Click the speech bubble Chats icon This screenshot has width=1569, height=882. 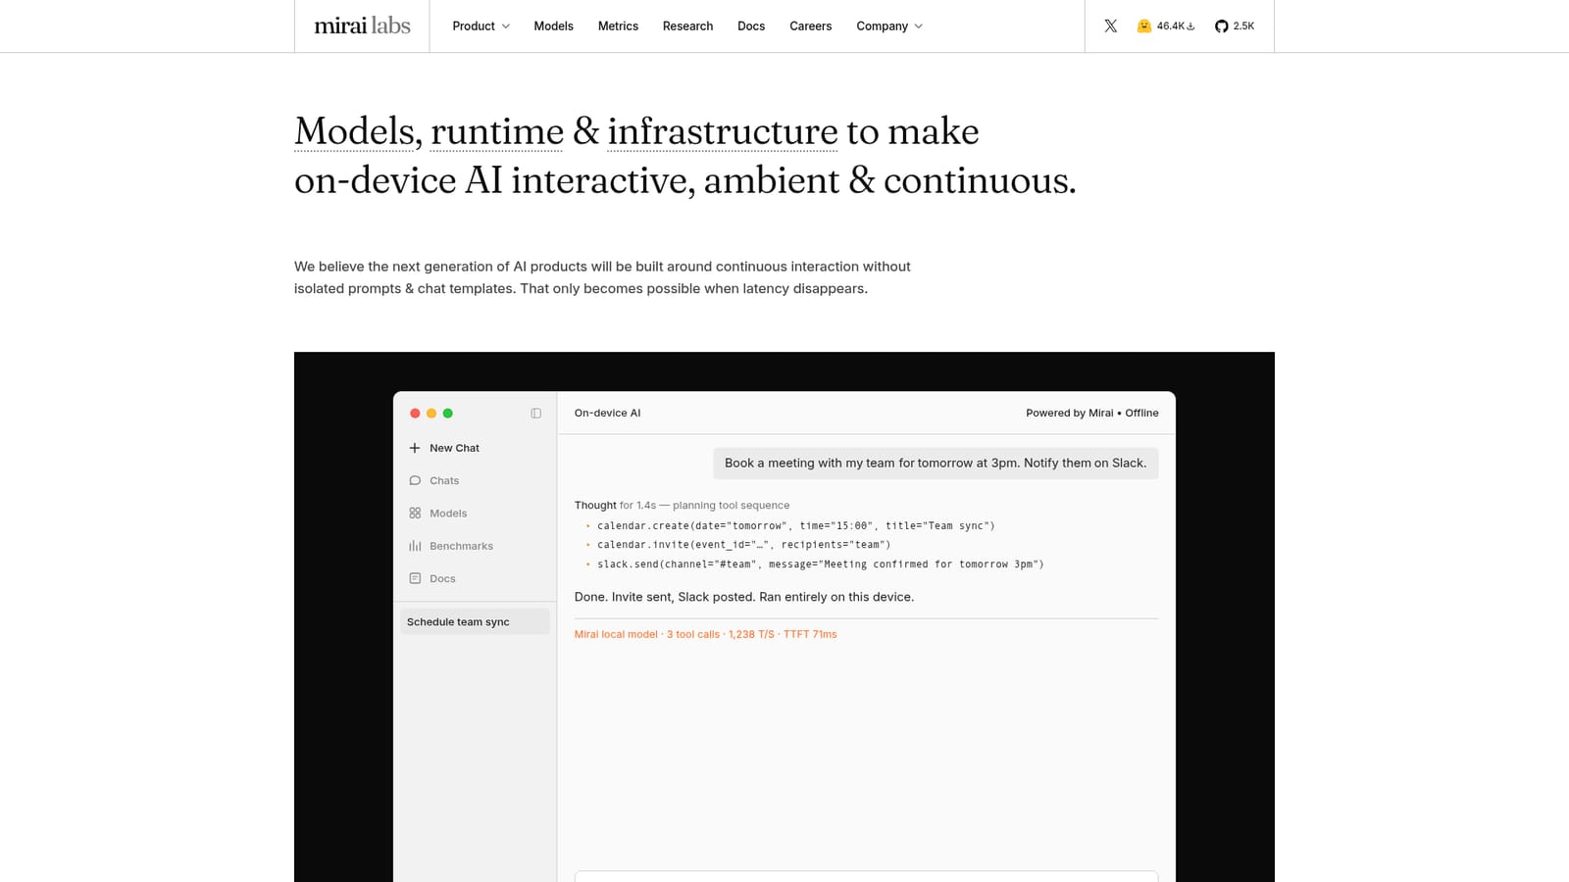[x=415, y=480]
